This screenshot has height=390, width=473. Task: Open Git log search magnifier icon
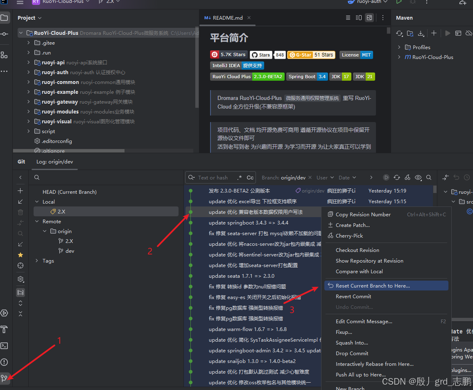429,177
